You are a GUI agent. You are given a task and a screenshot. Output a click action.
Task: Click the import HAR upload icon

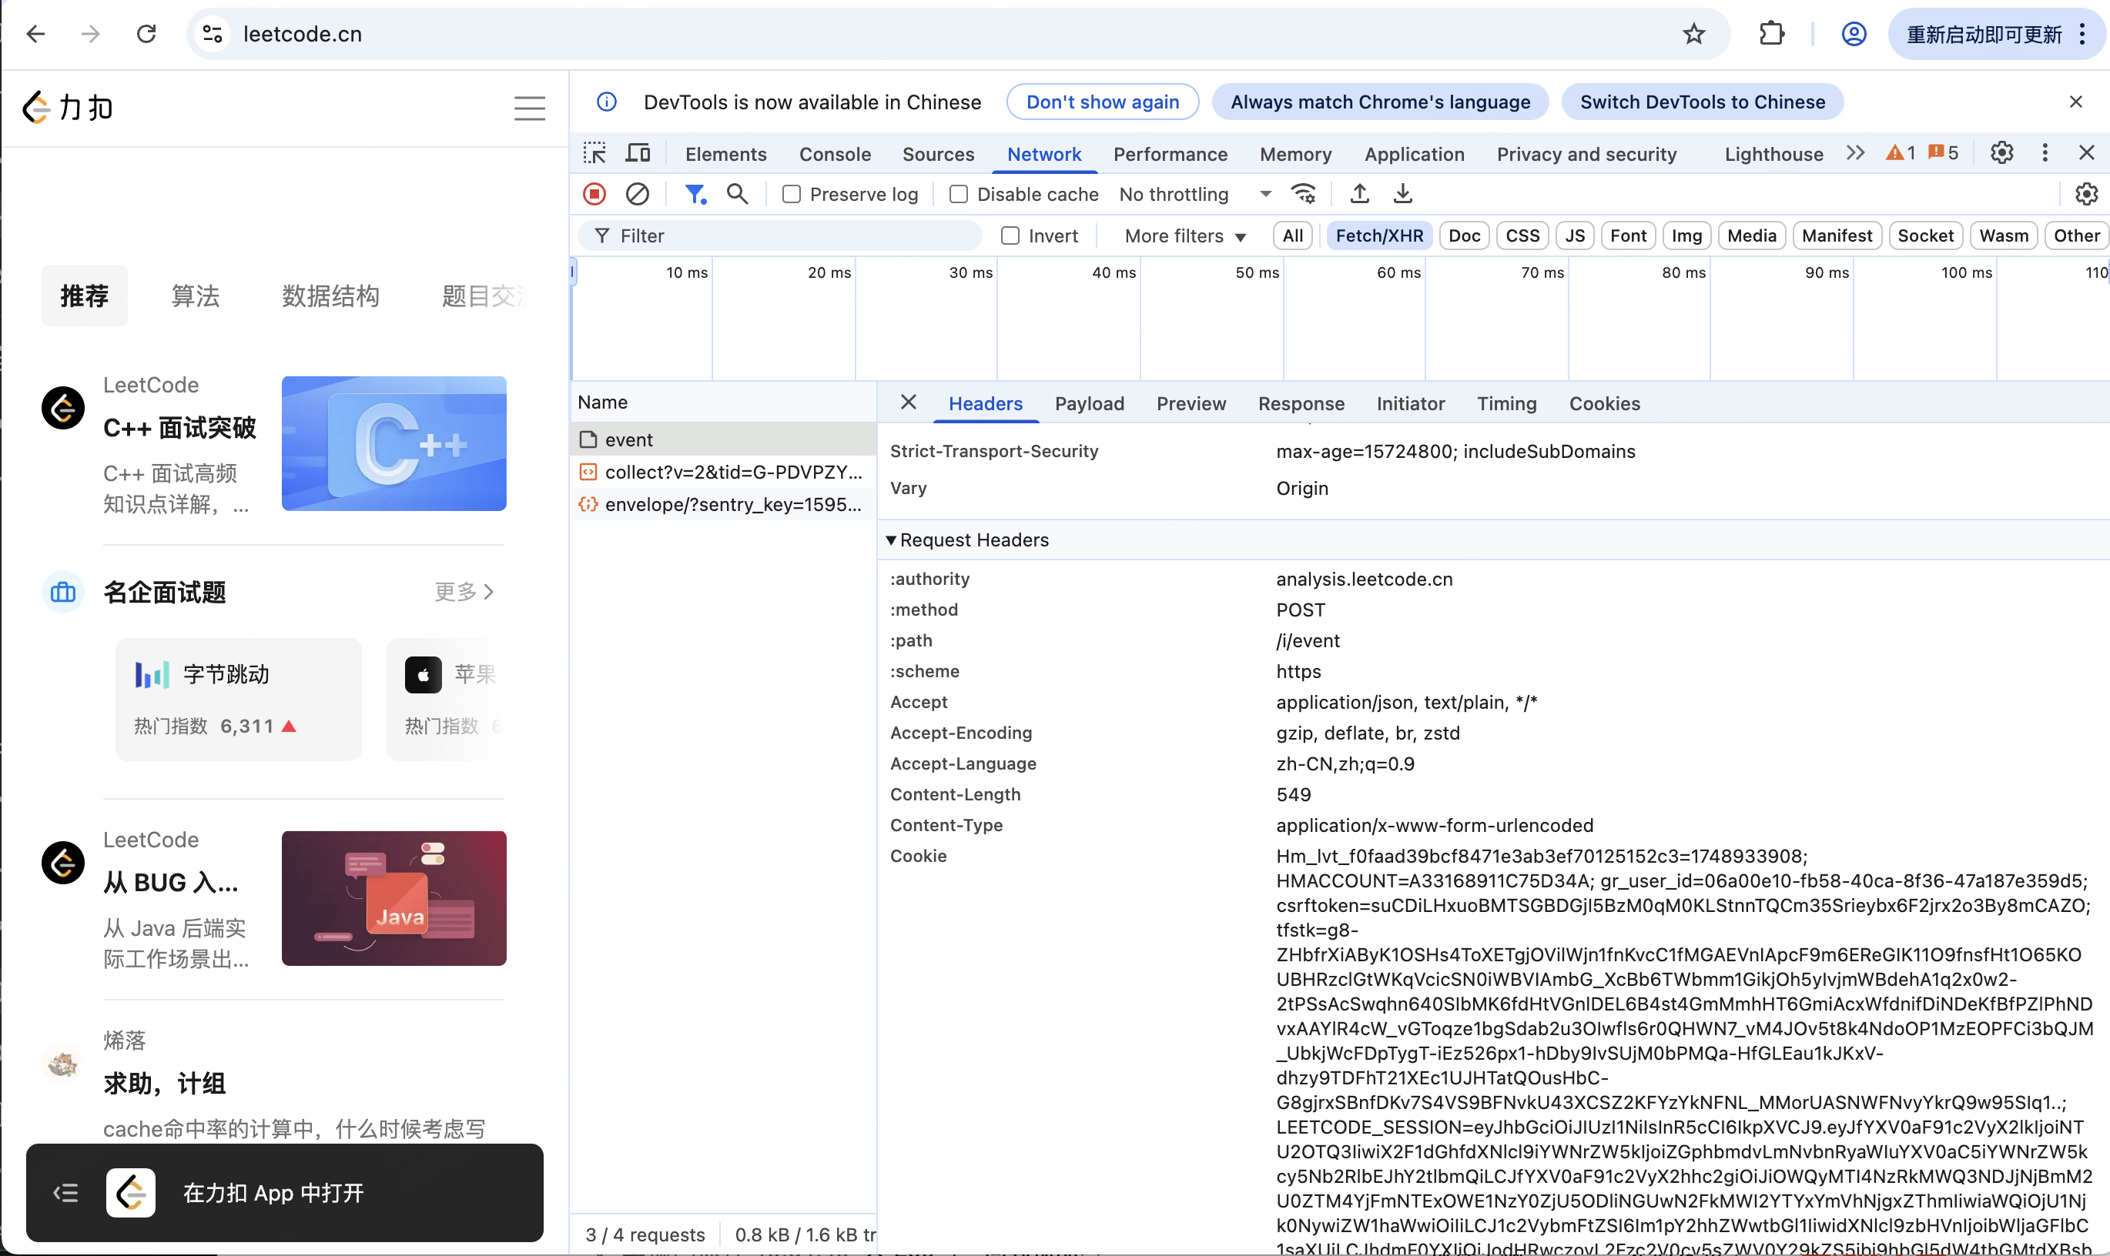tap(1359, 195)
